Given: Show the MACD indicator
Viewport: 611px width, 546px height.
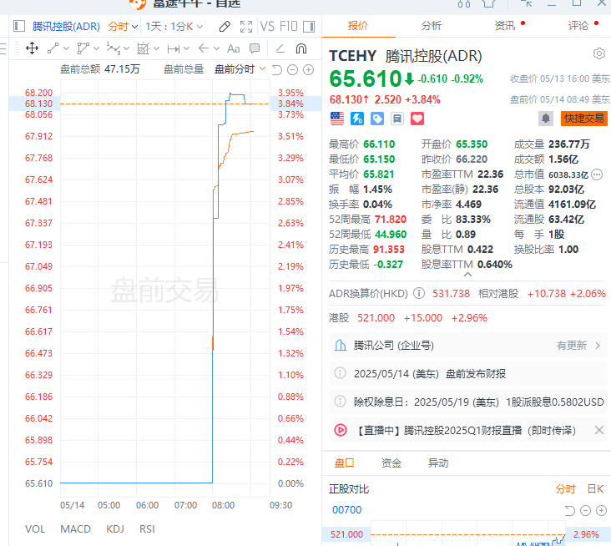Looking at the screenshot, I should 76,528.
